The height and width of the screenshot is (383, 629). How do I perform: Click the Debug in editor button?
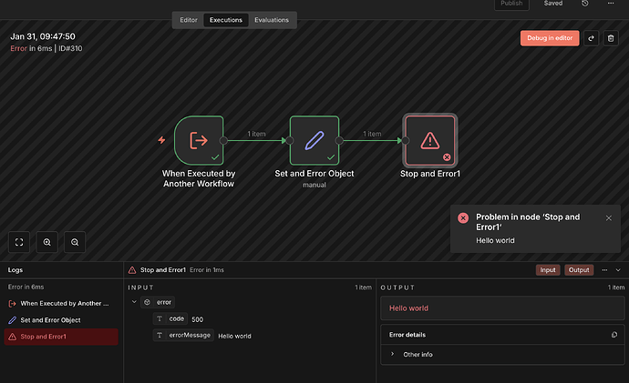pos(550,38)
